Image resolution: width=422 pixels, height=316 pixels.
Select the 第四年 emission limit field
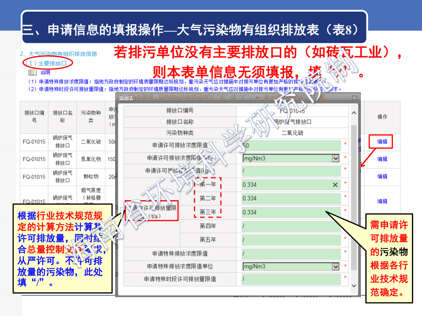[291, 226]
